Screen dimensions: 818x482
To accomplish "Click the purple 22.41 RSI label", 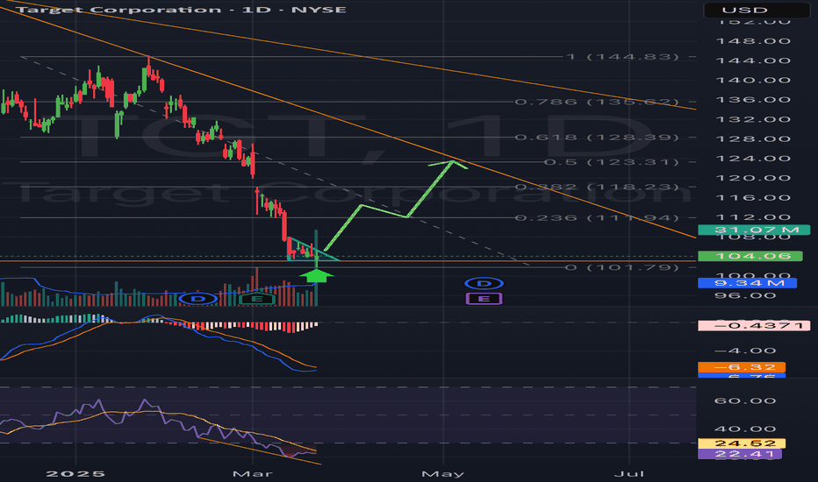I will click(x=739, y=454).
